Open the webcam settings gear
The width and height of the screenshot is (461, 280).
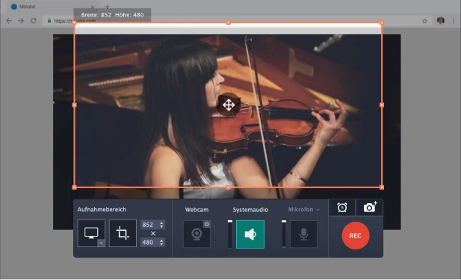coord(207,224)
